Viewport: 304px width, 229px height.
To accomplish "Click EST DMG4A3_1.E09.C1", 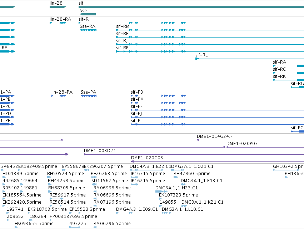I will (124, 213).
